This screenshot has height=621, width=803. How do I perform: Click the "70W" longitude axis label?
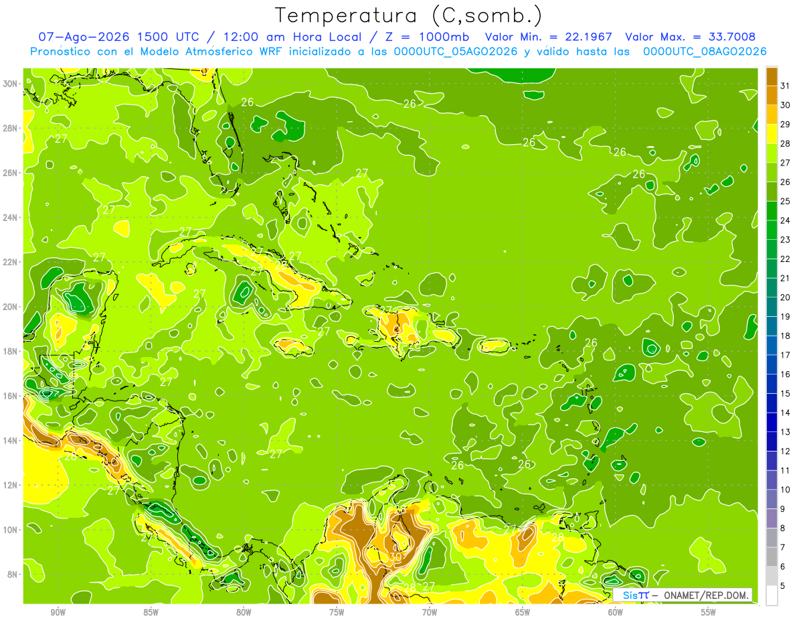point(430,613)
